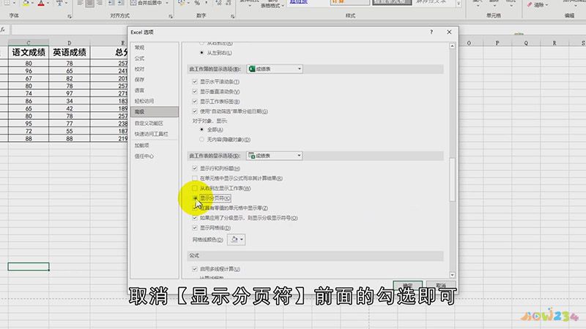Screen dimensions: 586x329
Task: Enable 从右到左显示工作表 checkbox
Action: [195, 188]
